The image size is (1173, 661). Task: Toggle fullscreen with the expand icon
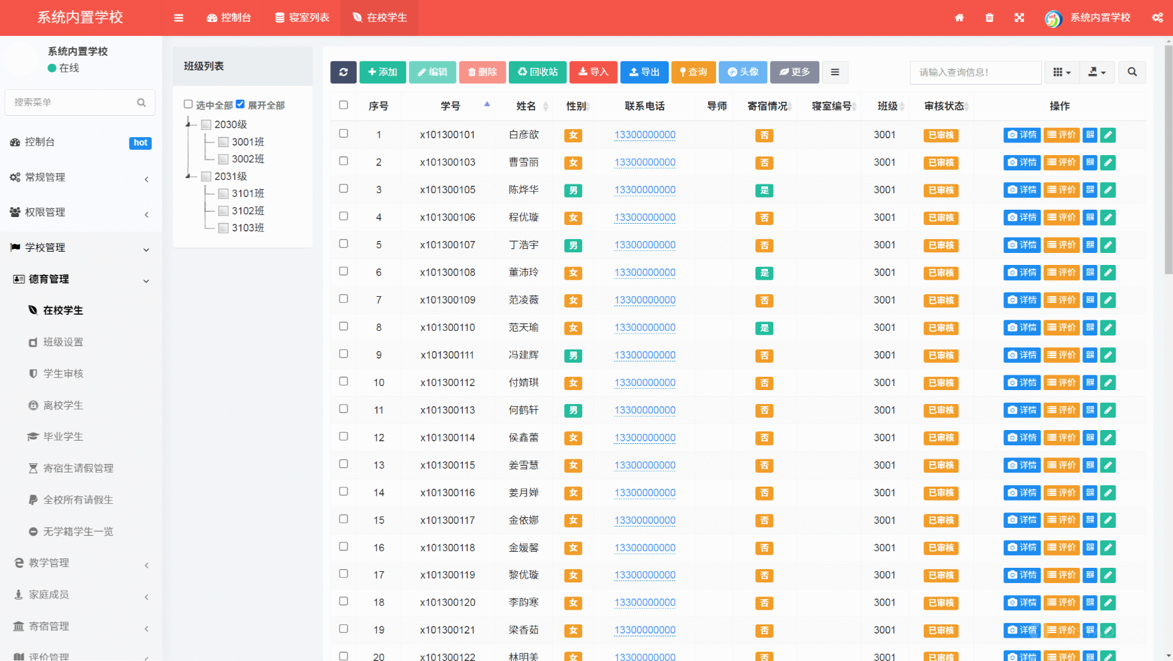[x=1019, y=18]
